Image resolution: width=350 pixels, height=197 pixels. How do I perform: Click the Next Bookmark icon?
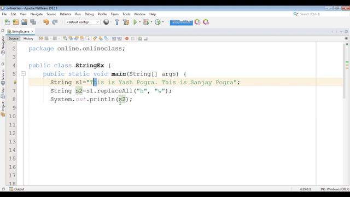(101, 38)
